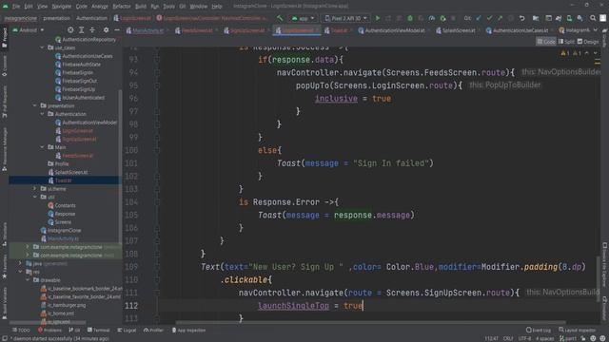Open the Terminal tool window
The height and width of the screenshot is (342, 609).
(98, 331)
